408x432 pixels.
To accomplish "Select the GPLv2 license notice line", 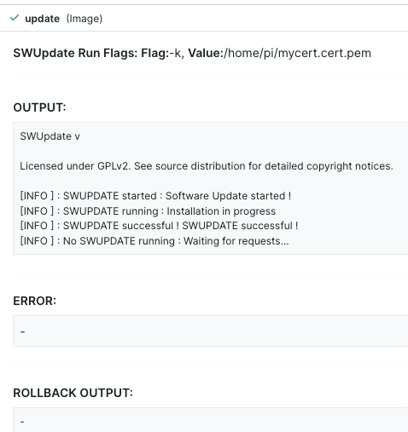I will tap(207, 166).
